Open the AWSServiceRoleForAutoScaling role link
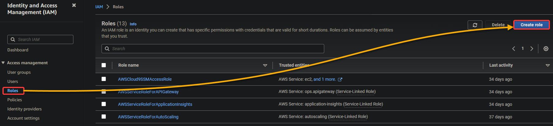This screenshot has width=553, height=126. point(148,117)
